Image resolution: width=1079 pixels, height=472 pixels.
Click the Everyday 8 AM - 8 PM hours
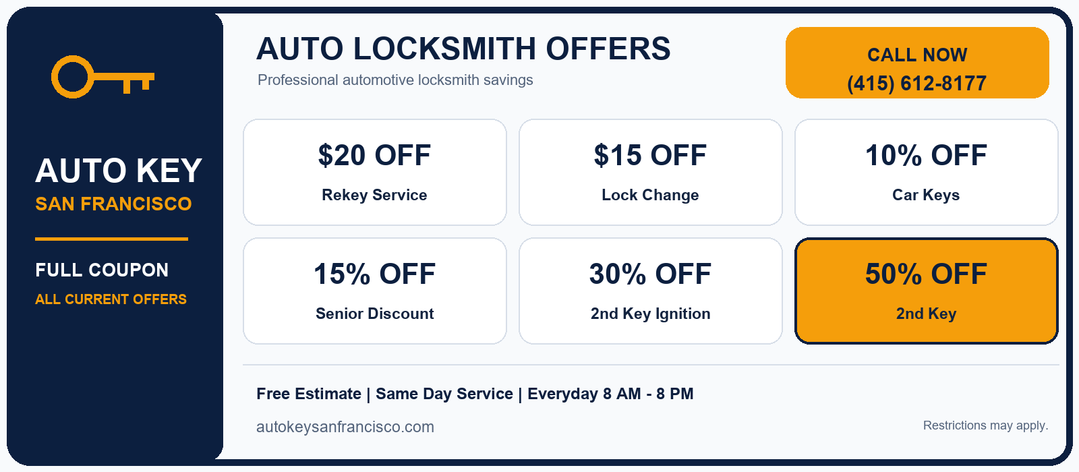[x=610, y=394]
